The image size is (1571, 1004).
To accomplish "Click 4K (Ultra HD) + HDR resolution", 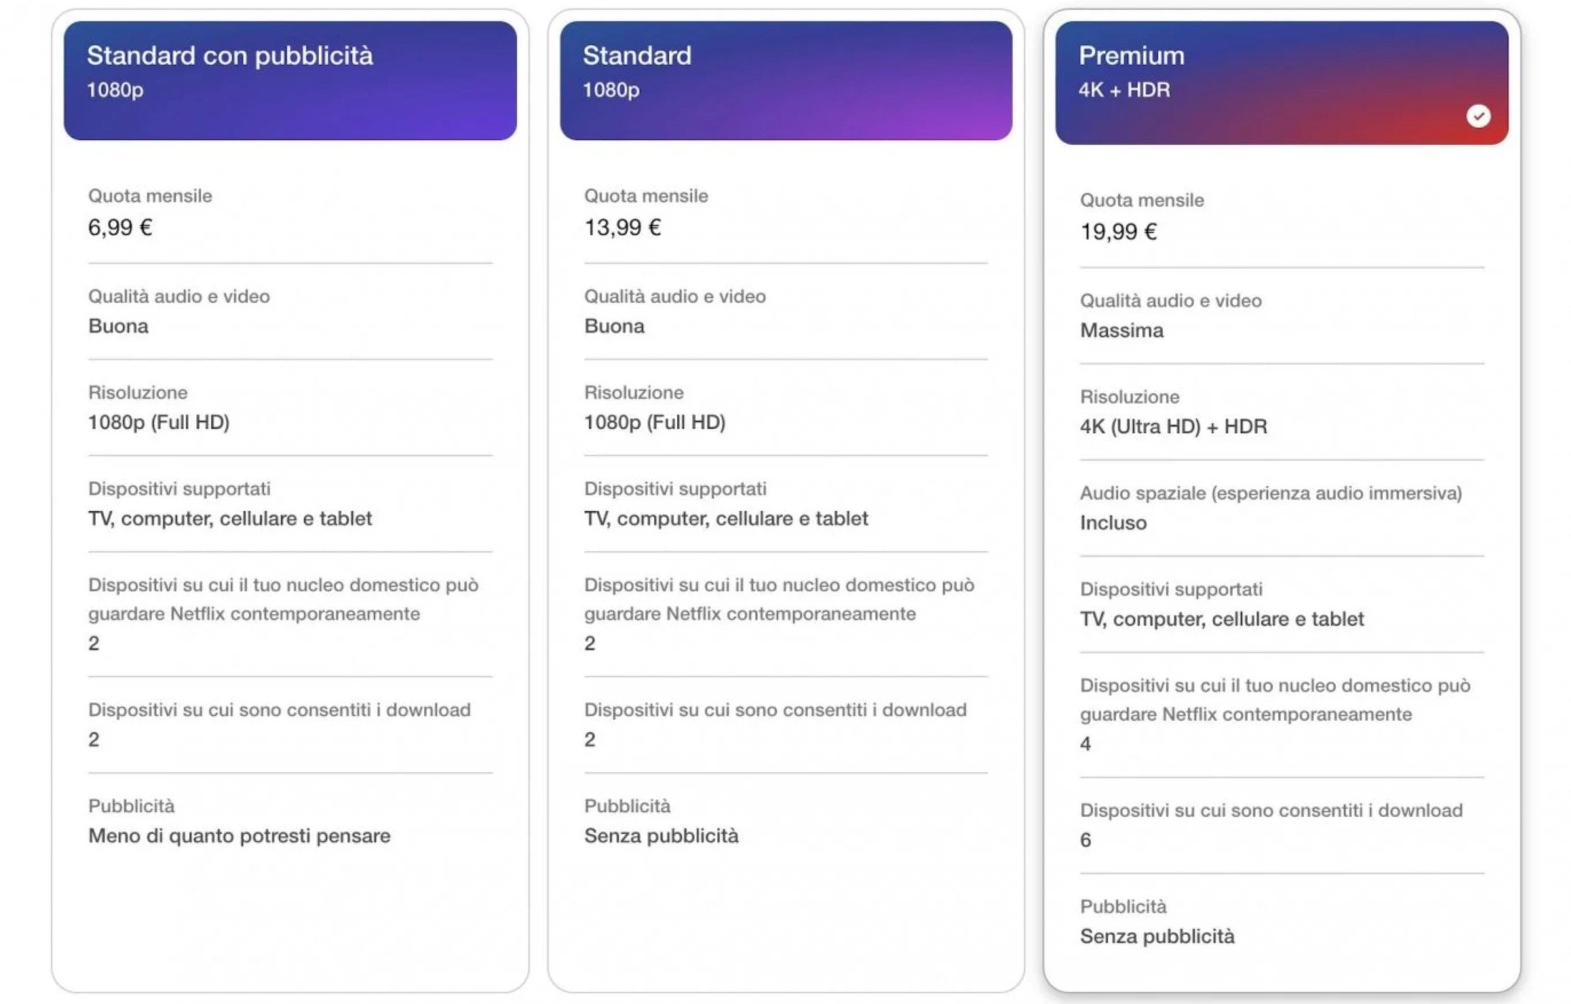I will (1173, 426).
